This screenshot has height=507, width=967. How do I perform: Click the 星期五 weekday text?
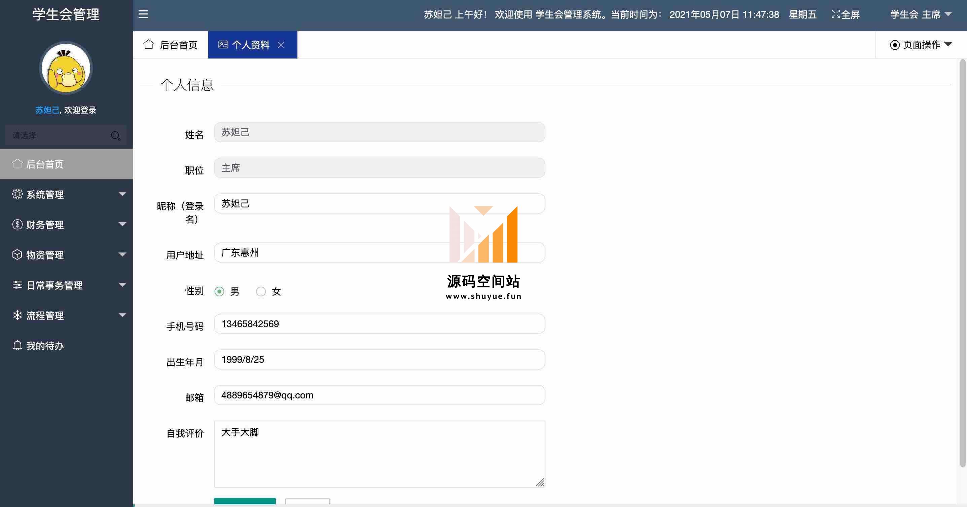point(802,15)
